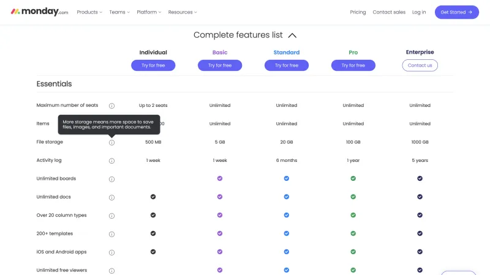Screen dimensions: 490x275
Task: Click info icon for iOS and Android apps
Action: click(x=111, y=252)
